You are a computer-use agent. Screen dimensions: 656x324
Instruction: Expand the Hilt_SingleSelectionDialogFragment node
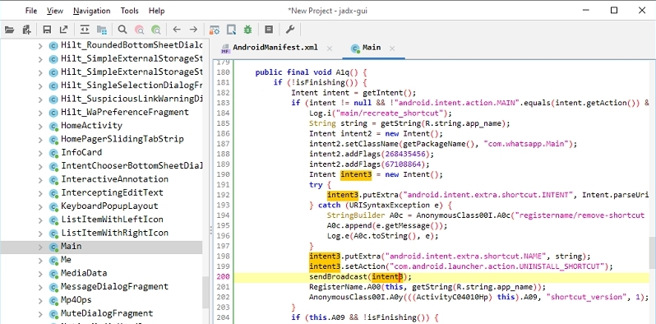click(x=40, y=86)
